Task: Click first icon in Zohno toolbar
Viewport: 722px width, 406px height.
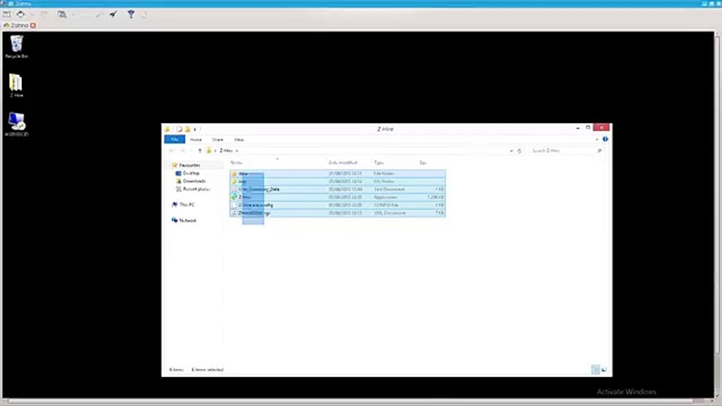Action: point(7,14)
